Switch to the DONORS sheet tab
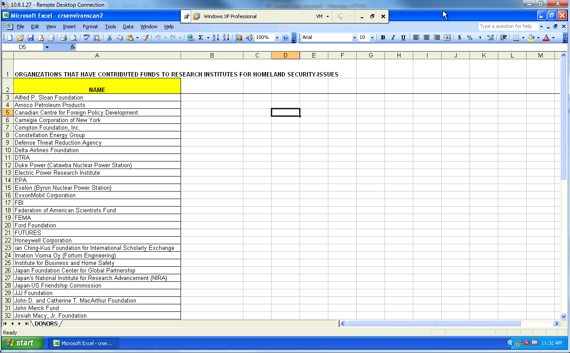 [x=46, y=324]
